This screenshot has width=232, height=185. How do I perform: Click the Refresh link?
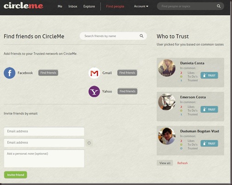[182, 163]
